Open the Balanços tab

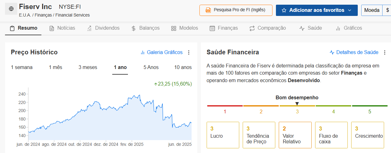tap(145, 28)
